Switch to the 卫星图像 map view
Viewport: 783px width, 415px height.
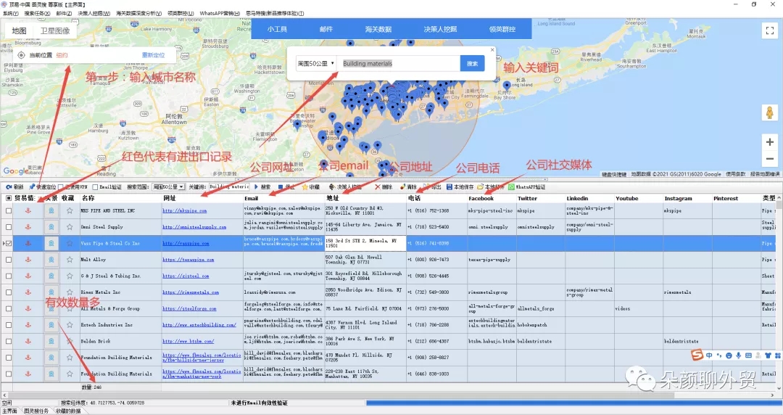(x=55, y=30)
